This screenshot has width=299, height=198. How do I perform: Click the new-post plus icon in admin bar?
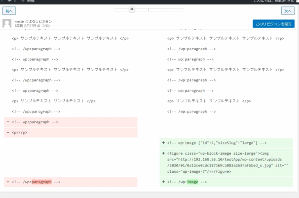23,1
